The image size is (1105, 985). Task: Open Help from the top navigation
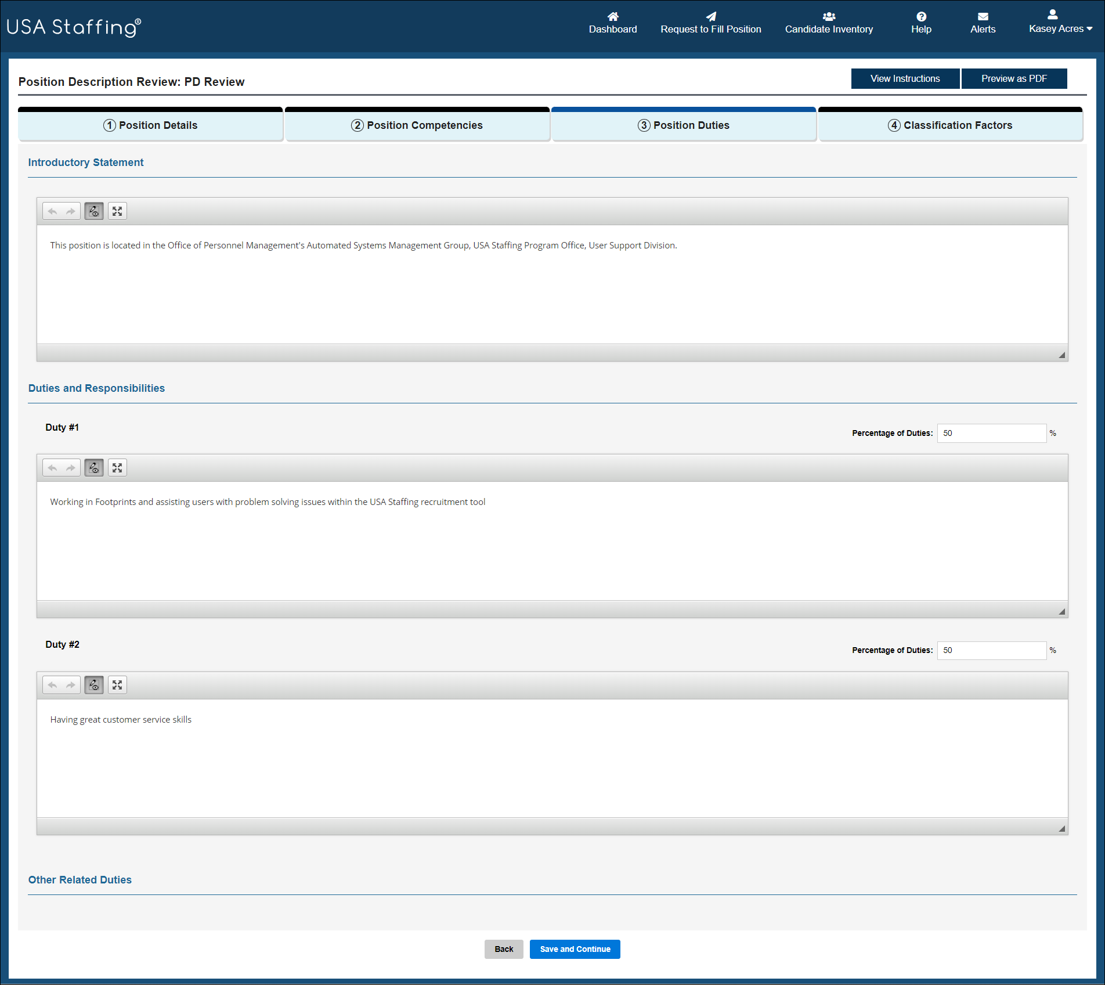click(x=920, y=23)
